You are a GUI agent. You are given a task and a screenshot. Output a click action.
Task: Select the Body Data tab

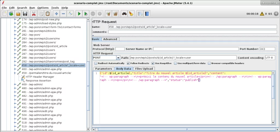(124, 68)
